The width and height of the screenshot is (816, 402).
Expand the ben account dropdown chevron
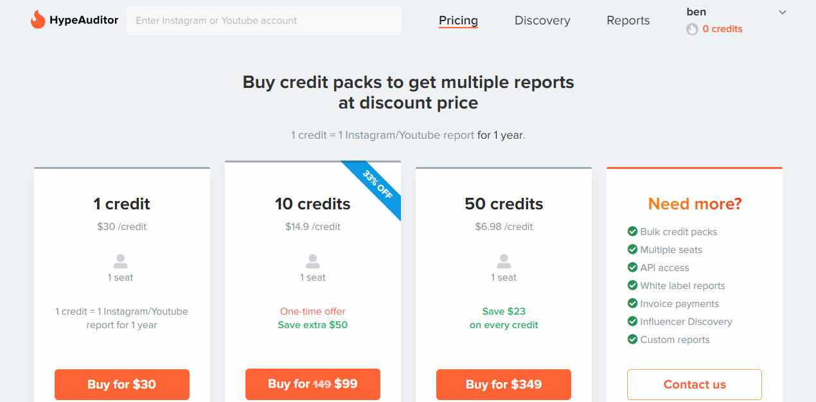[x=782, y=12]
